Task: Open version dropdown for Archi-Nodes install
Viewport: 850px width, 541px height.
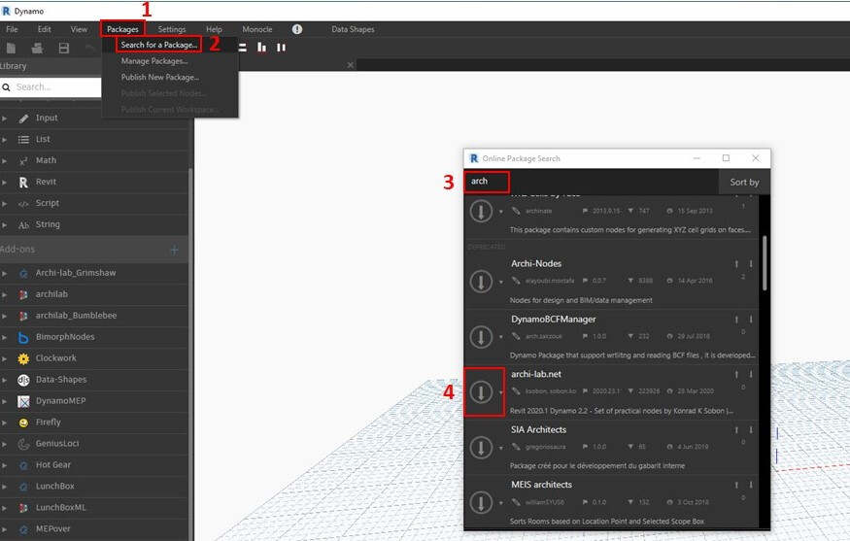Action: coord(501,282)
